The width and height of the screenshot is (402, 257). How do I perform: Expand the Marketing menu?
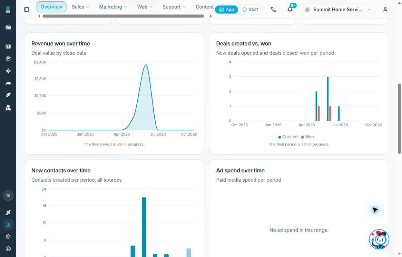coord(113,7)
